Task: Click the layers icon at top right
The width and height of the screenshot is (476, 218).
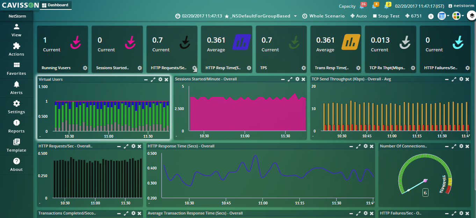Action: (471, 16)
